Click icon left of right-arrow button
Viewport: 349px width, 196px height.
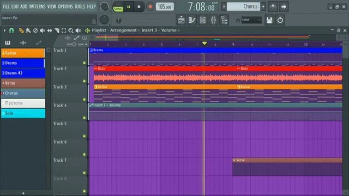[273, 7]
